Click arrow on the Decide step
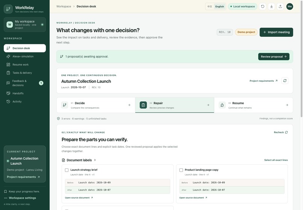The width and height of the screenshot is (303, 210). click(x=129, y=105)
